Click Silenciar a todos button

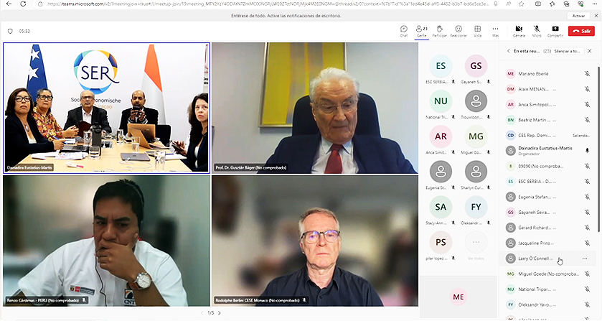pyautogui.click(x=568, y=51)
